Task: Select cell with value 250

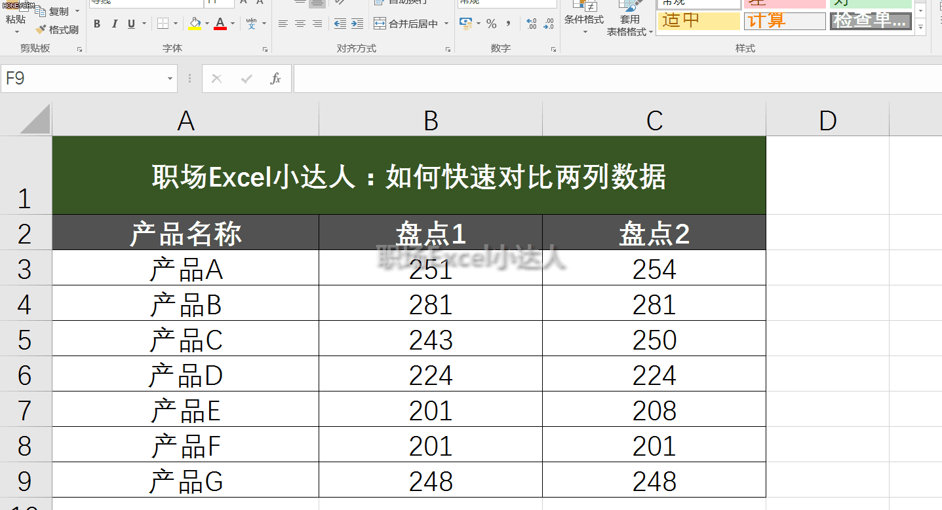Action: 654,338
